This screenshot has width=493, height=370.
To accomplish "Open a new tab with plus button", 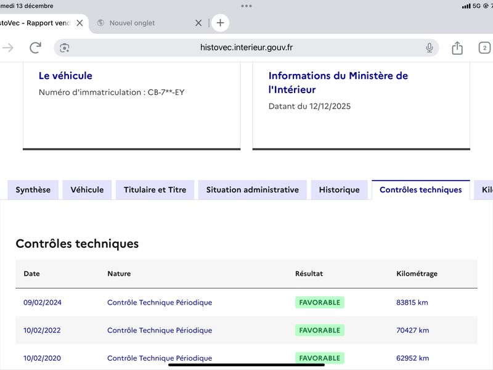I will click(220, 23).
